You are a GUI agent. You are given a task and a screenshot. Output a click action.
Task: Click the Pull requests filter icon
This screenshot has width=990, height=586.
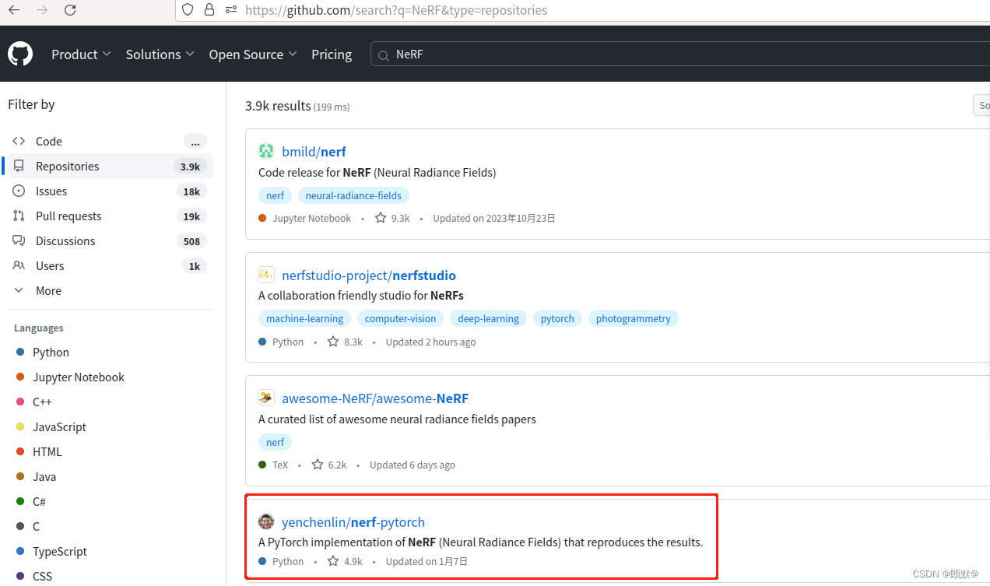[19, 216]
